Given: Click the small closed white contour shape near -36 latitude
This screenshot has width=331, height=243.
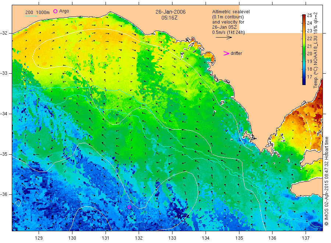Looking at the screenshot, I should point(18,203).
